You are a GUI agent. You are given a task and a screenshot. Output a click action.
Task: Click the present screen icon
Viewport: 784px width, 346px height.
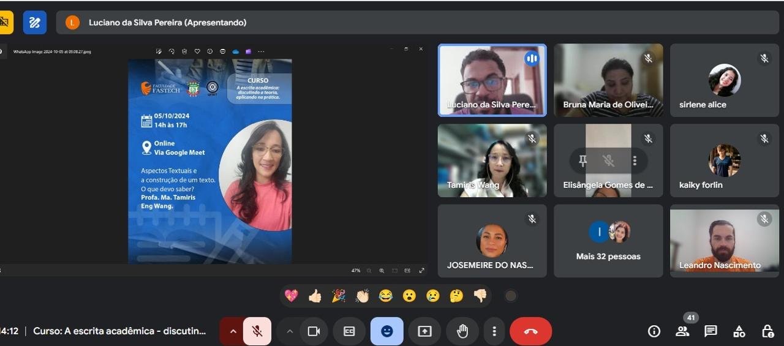[424, 331]
